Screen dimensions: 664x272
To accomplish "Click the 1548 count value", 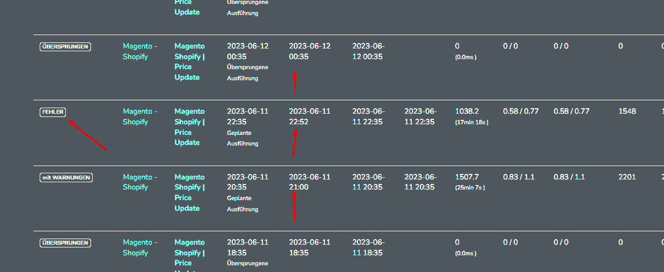I will coord(627,111).
